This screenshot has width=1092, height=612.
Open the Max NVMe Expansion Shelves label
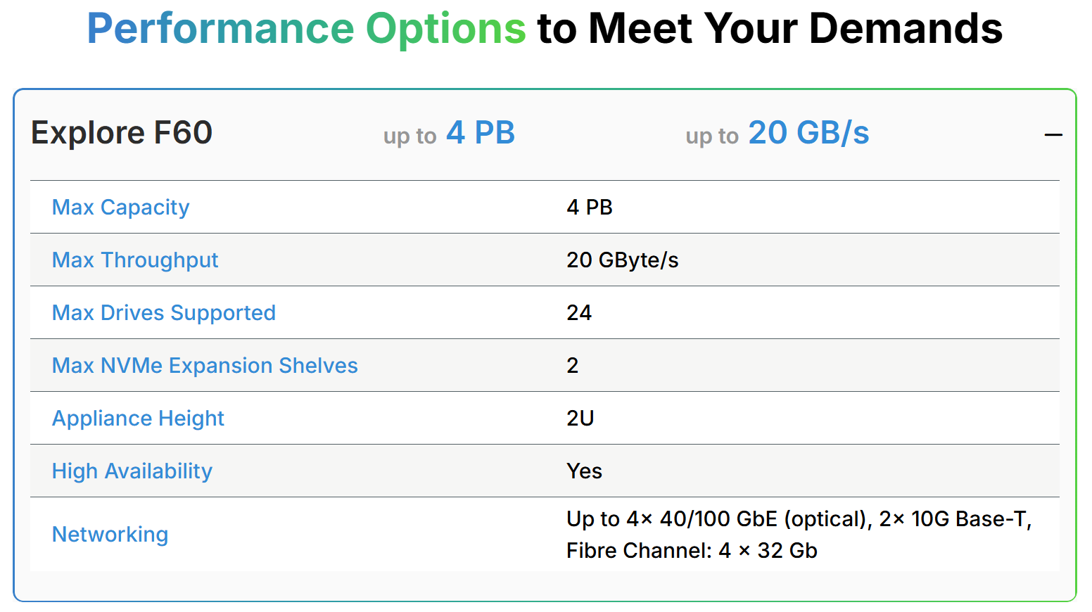click(205, 366)
